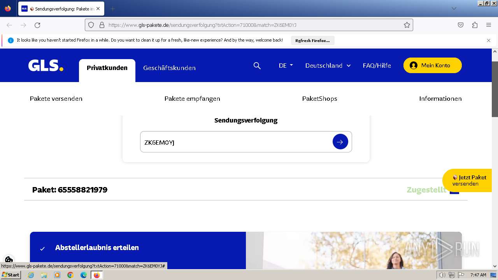Click Refresh Firefox button
498x280 pixels.
point(312,40)
